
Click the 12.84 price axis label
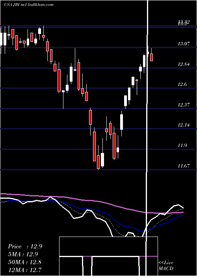point(184,64)
